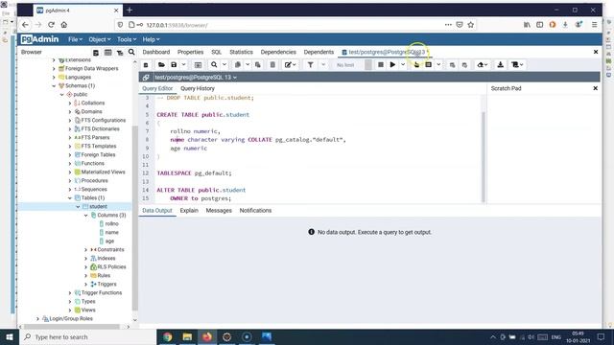Screen dimensions: 614x345
Task: Open the Tools menu
Action: (x=126, y=39)
